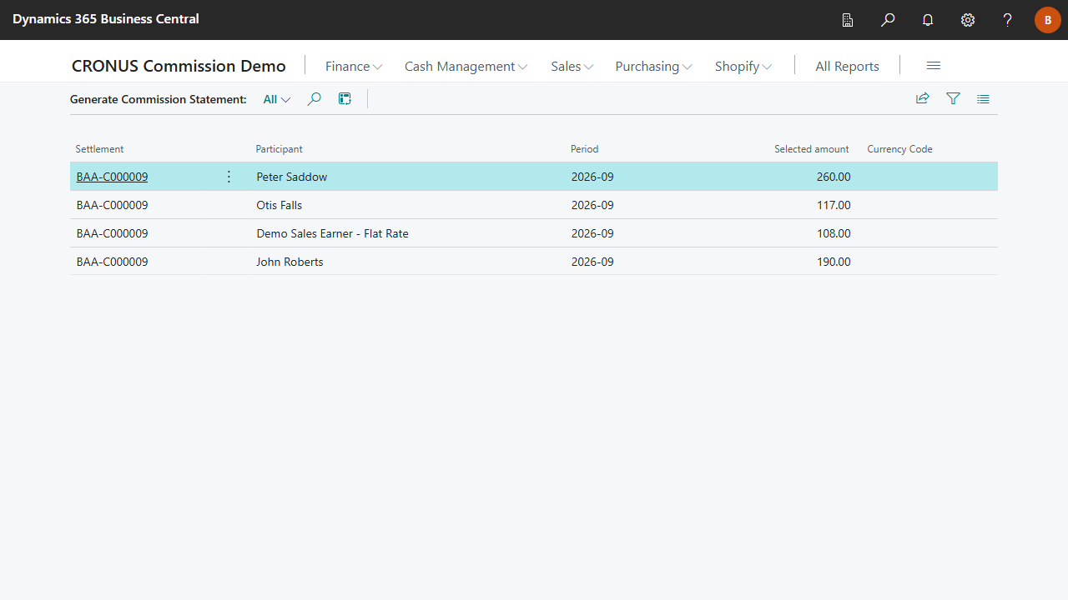Screen dimensions: 1068x600
Task: Expand the Purchasing menu
Action: [x=653, y=67]
